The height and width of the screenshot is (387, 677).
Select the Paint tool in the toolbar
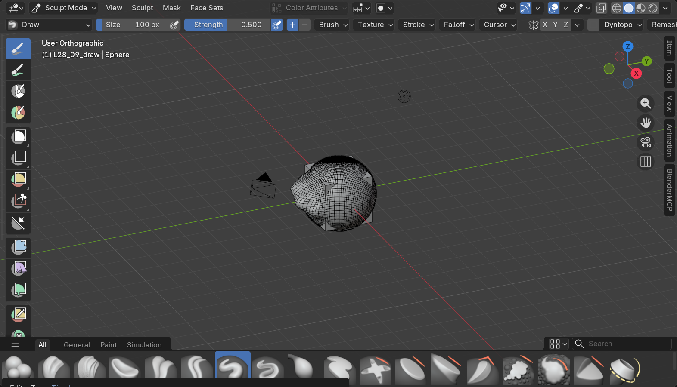pos(18,70)
